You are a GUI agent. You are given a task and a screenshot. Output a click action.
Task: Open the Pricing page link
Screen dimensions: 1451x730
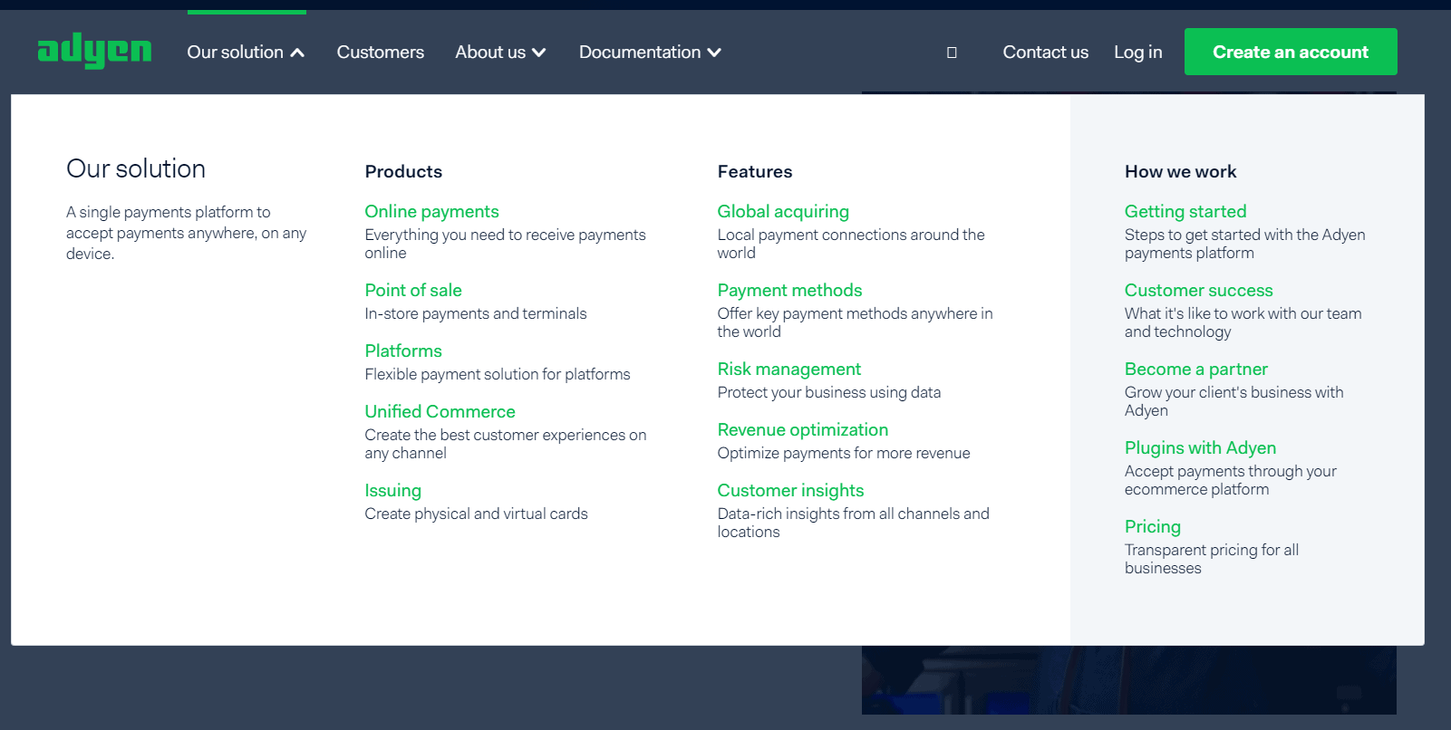(x=1152, y=526)
